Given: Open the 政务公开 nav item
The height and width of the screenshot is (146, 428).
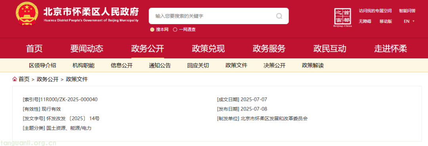Looking at the screenshot, I should (148, 49).
